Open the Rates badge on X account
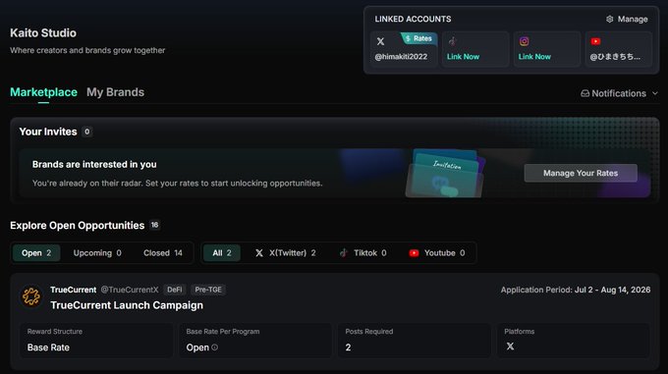The width and height of the screenshot is (668, 374). point(418,38)
